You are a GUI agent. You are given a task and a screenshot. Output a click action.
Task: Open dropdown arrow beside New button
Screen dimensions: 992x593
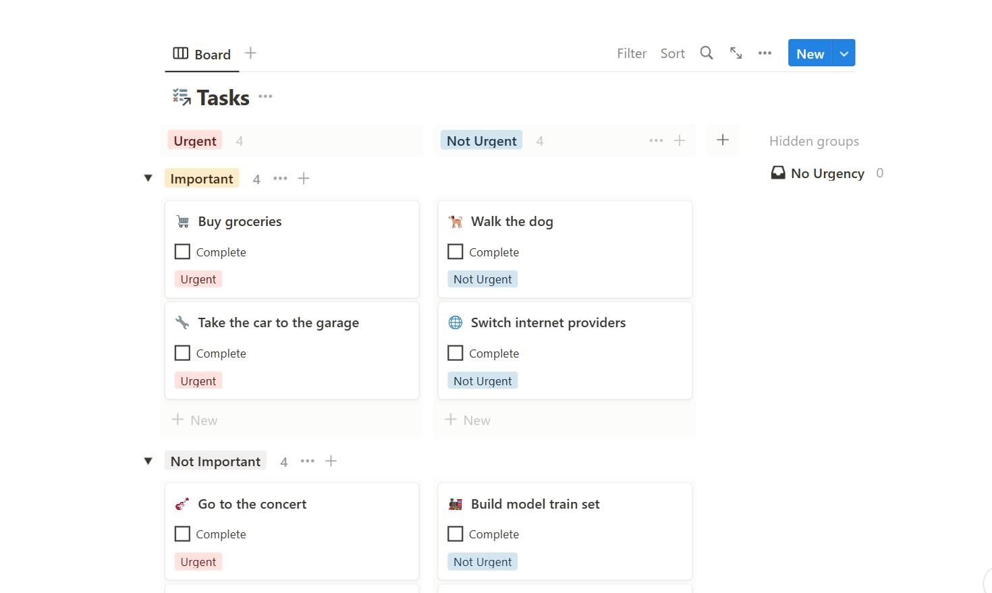844,53
